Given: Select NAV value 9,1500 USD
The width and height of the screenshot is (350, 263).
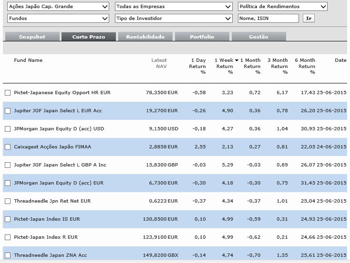Looking at the screenshot, I should point(164,129).
